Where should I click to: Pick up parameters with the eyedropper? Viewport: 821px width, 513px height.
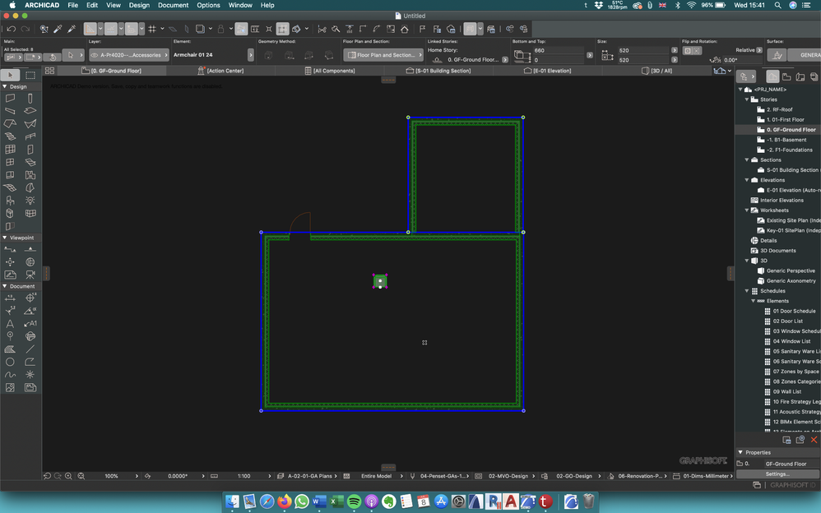(58, 29)
